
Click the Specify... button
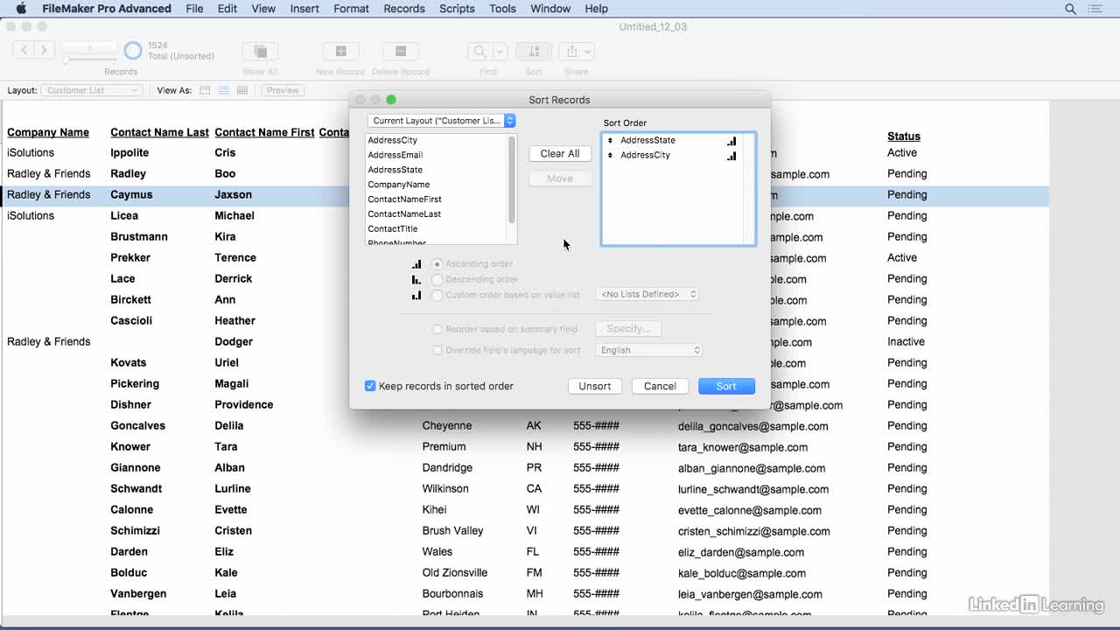click(628, 329)
